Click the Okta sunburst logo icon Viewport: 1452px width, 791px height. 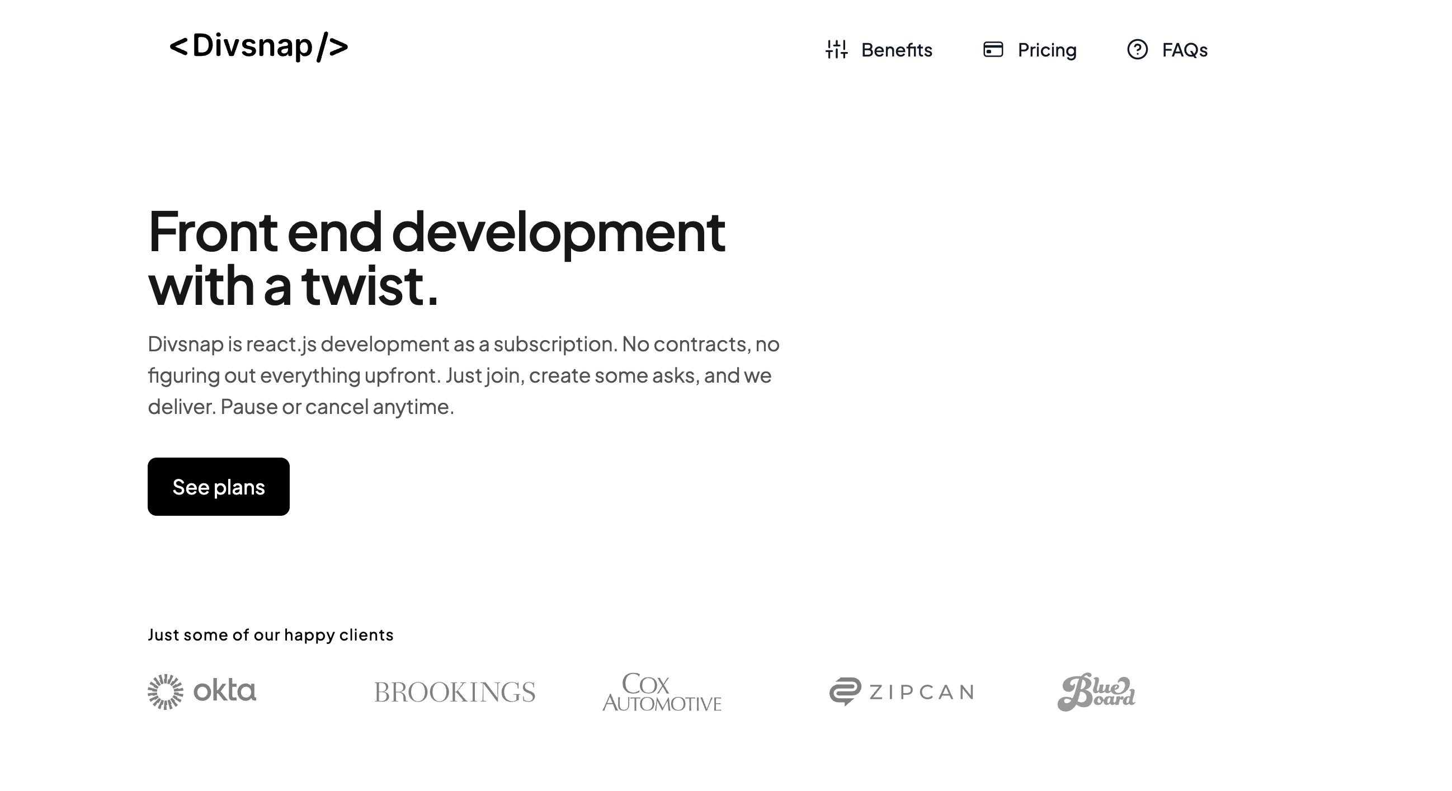click(x=165, y=691)
